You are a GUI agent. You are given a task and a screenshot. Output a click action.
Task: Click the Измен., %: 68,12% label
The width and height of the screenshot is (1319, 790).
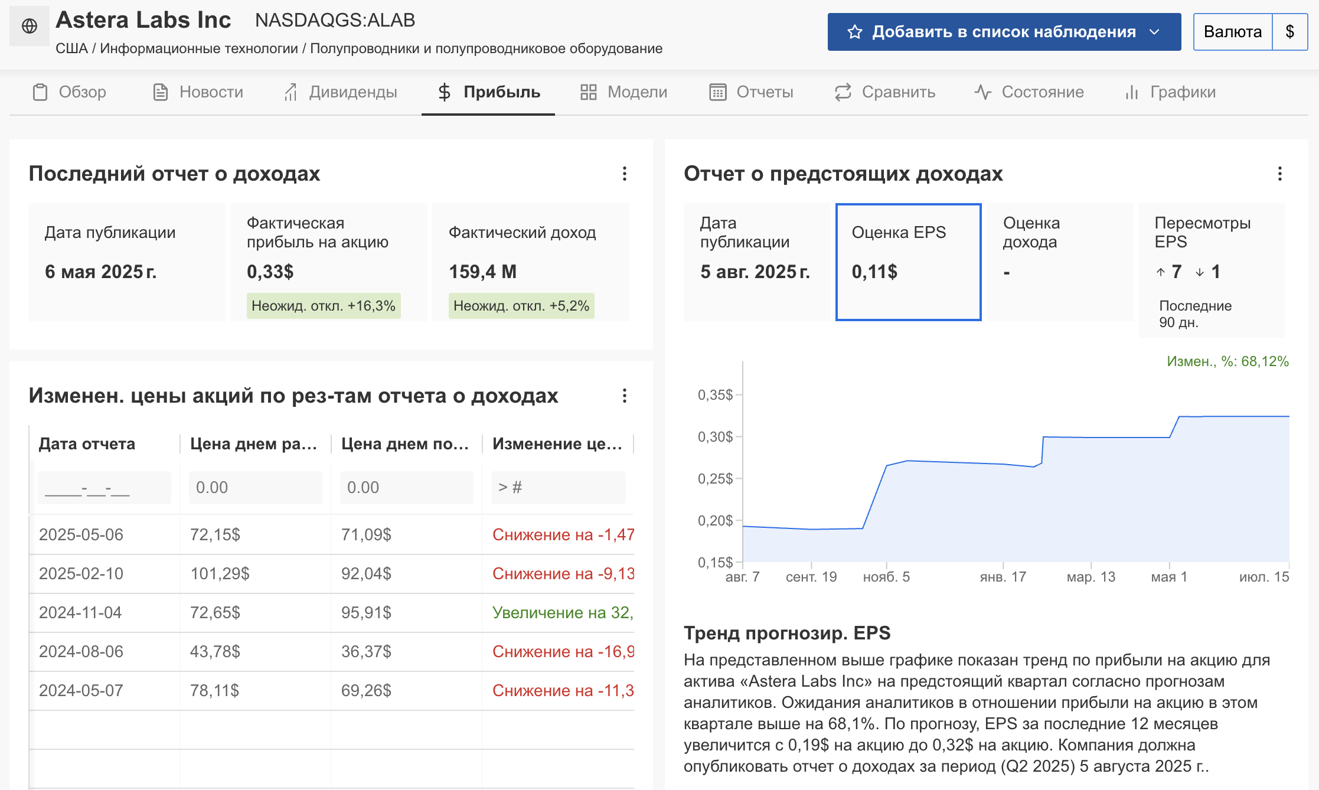tap(1228, 361)
